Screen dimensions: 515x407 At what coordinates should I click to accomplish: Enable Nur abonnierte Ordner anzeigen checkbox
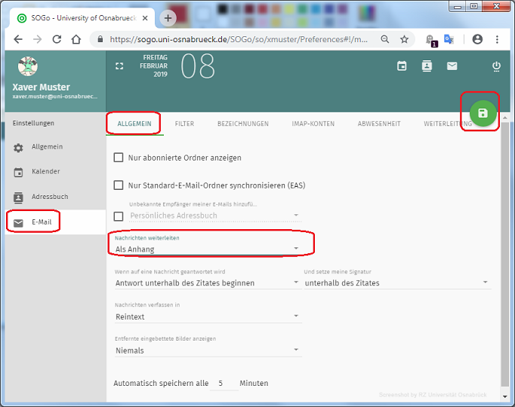(x=119, y=158)
